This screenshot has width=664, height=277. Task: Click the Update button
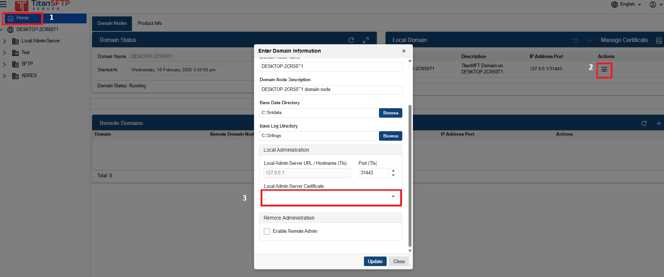tap(375, 261)
